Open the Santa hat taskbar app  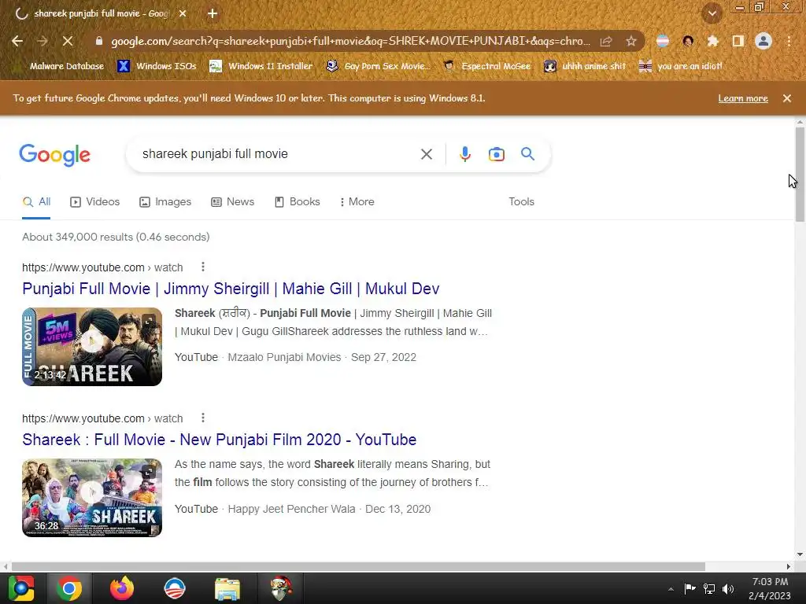(x=280, y=588)
